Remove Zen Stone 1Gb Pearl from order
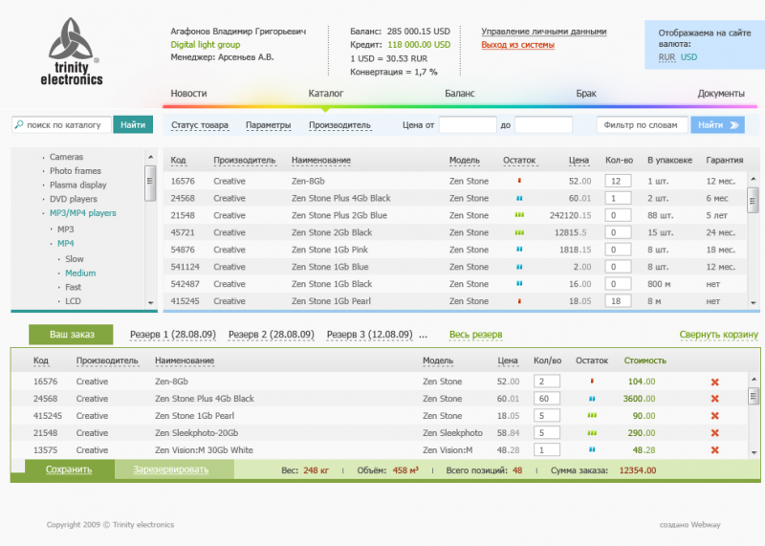 click(714, 416)
